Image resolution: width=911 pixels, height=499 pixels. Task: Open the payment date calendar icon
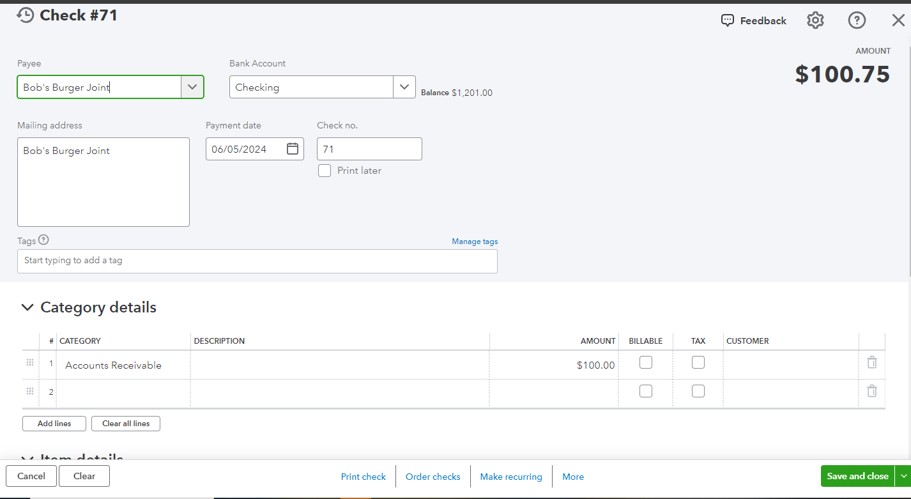pos(292,148)
